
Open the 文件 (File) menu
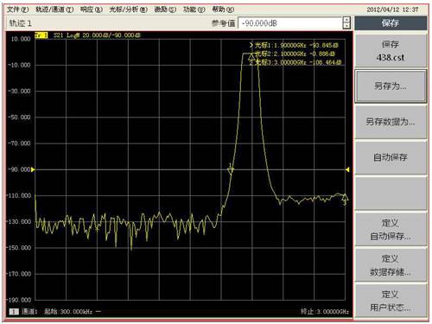click(18, 10)
